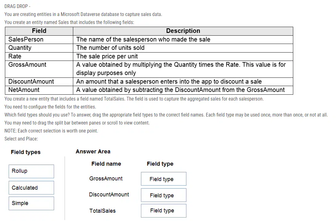Click the 'Answer Area' heading

click(93, 152)
